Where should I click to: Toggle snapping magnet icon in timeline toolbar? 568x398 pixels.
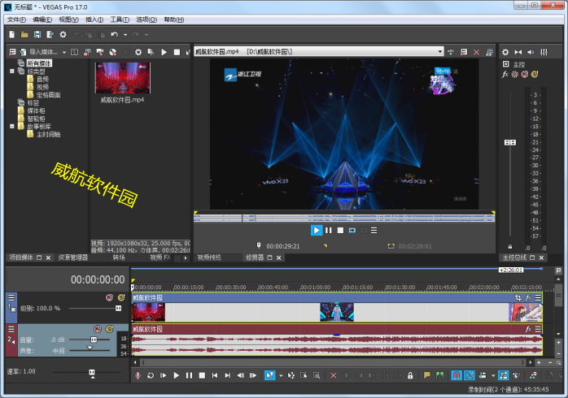[x=457, y=375]
